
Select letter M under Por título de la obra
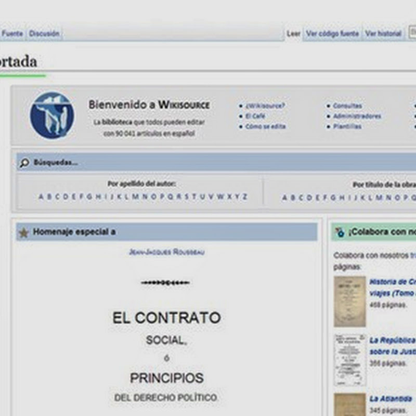(379, 198)
